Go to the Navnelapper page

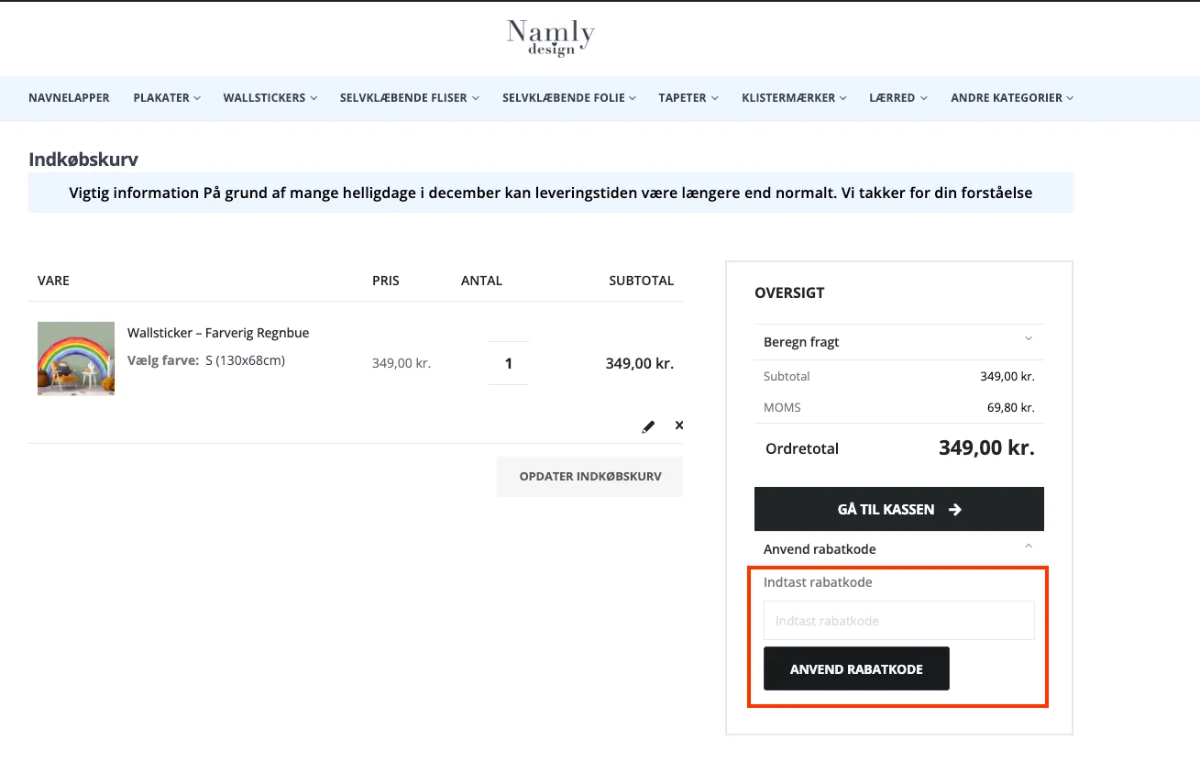(x=69, y=98)
